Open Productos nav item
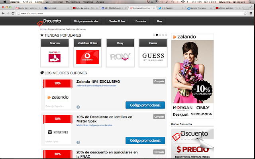The image size is (255, 159). coord(141,21)
